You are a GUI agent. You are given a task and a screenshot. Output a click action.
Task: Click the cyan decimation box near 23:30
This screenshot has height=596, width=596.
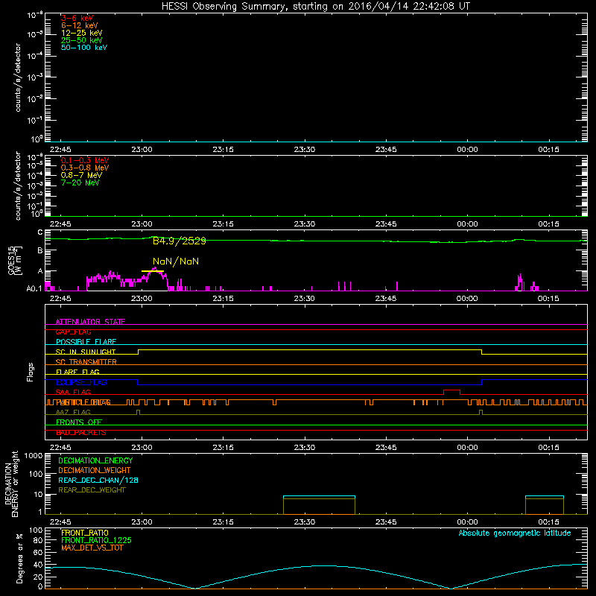[x=320, y=505]
